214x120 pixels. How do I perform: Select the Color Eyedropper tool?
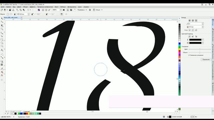2,69
